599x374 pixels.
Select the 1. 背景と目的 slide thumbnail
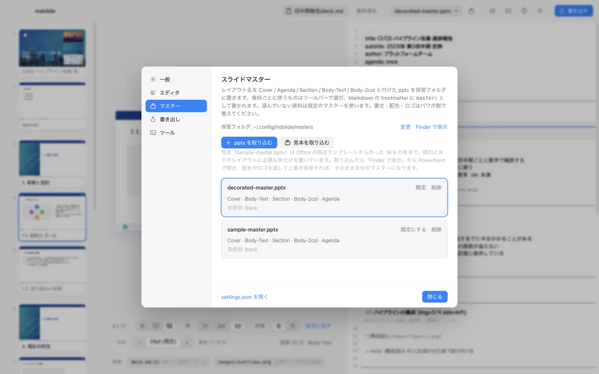click(x=52, y=163)
